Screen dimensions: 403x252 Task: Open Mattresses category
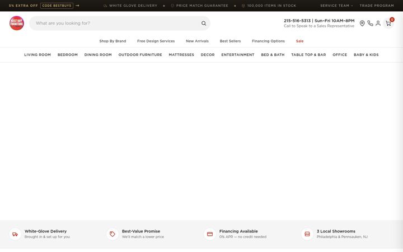click(x=181, y=55)
